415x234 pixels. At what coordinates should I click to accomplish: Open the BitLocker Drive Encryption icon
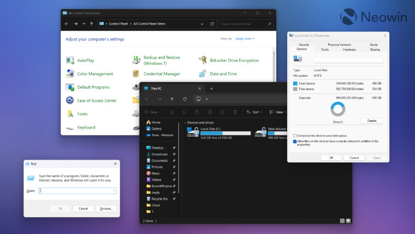click(202, 60)
